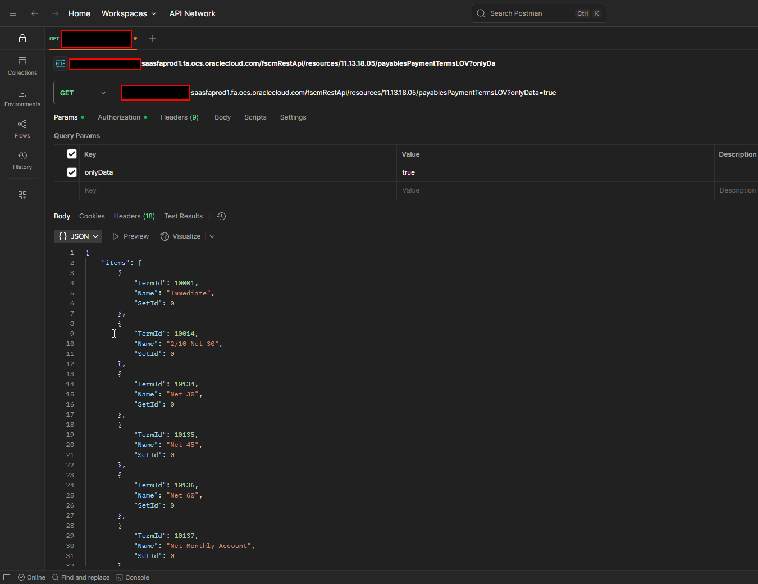This screenshot has height=584, width=758.
Task: Expand the chevron beside Visualize
Action: (x=212, y=236)
